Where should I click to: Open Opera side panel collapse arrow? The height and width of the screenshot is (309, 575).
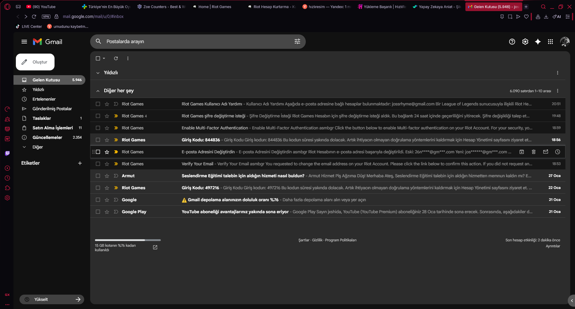572,301
